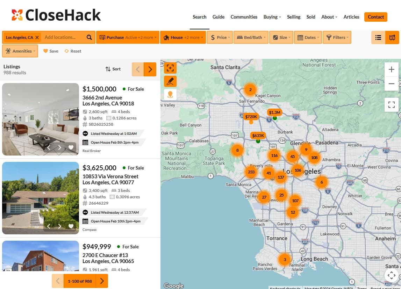The height and width of the screenshot is (289, 401).
Task: Open the Amenities dropdown
Action: pos(20,51)
